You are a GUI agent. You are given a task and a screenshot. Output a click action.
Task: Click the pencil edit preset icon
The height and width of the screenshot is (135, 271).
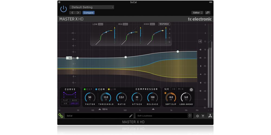point(131,116)
